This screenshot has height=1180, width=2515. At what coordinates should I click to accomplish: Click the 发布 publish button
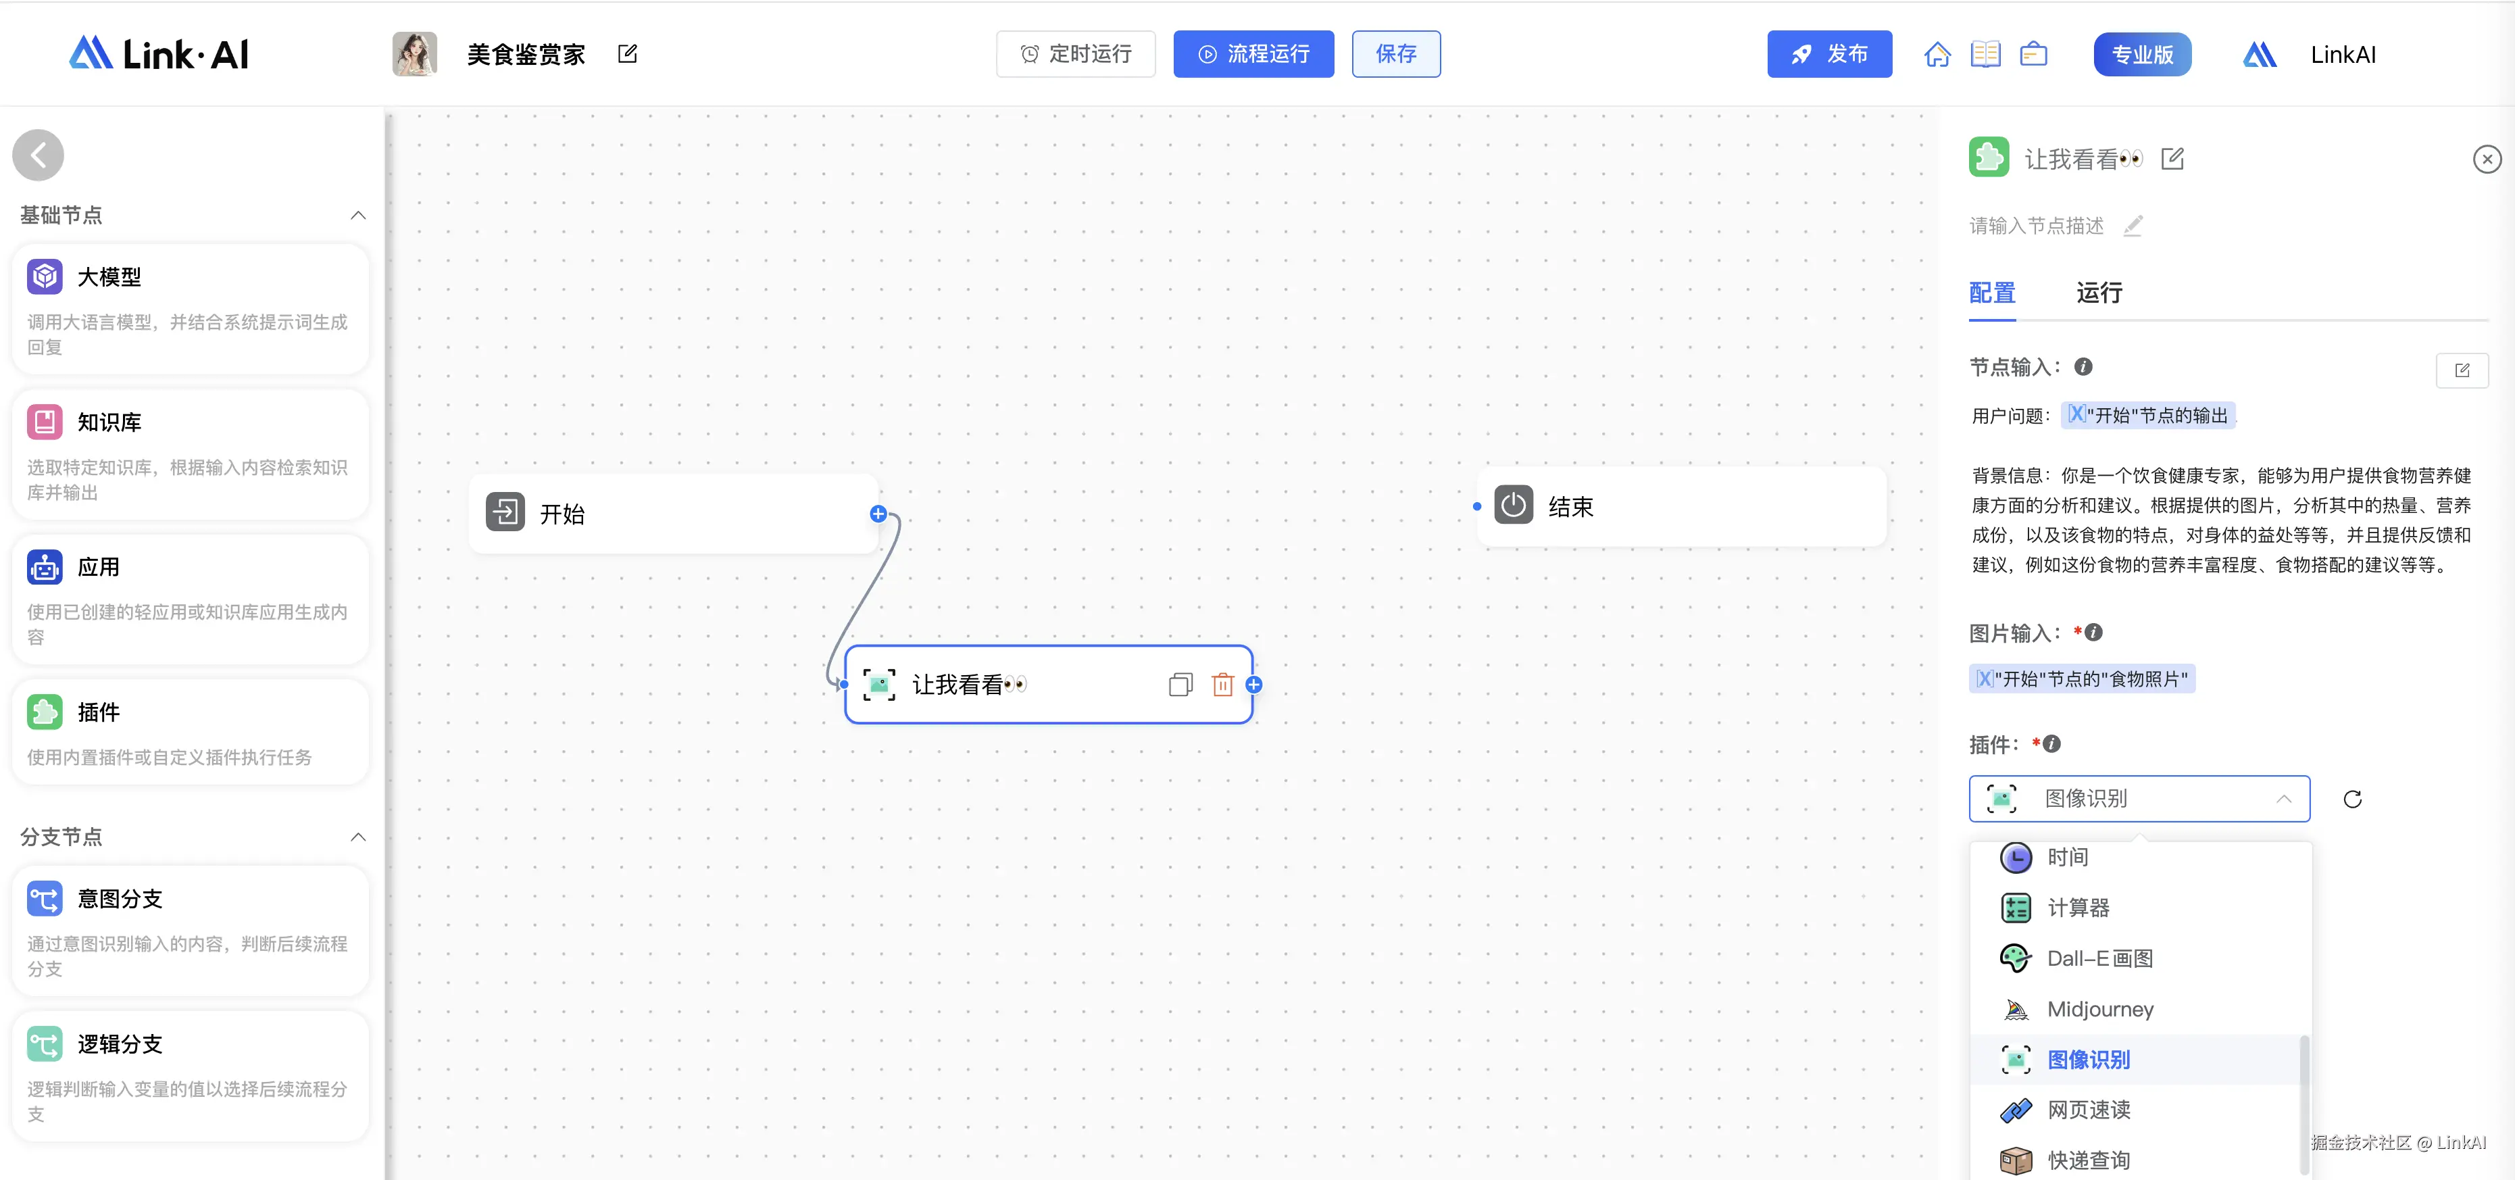[1828, 55]
